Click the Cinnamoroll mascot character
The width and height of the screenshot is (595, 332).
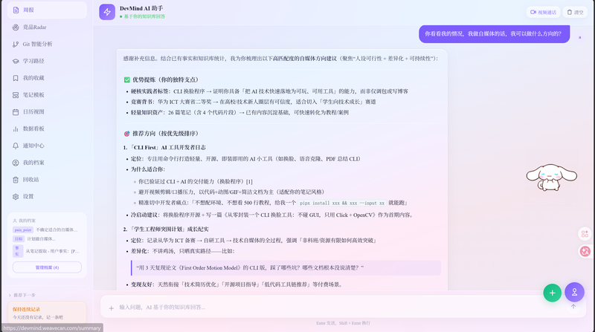[551, 177]
